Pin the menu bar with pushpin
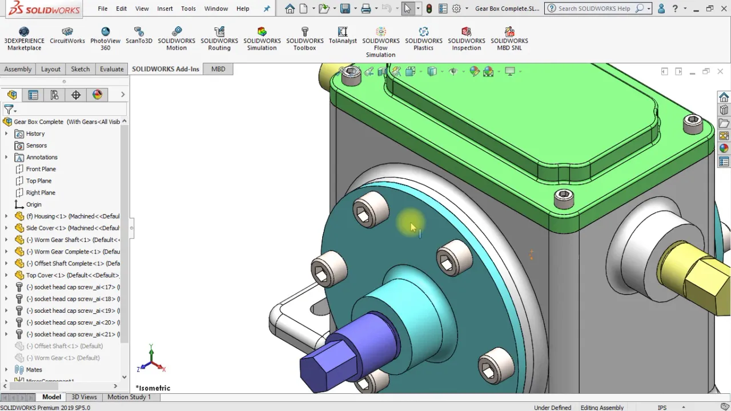The height and width of the screenshot is (411, 731). tap(267, 9)
